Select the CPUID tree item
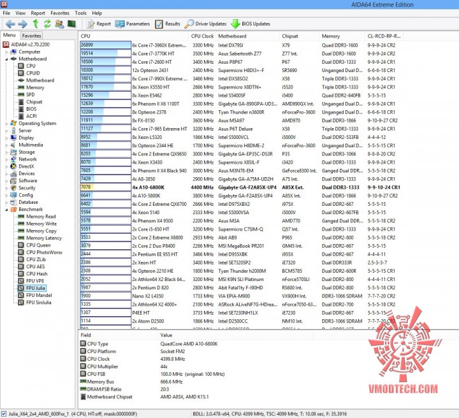Image resolution: width=459 pixels, height=418 pixels. (29, 73)
